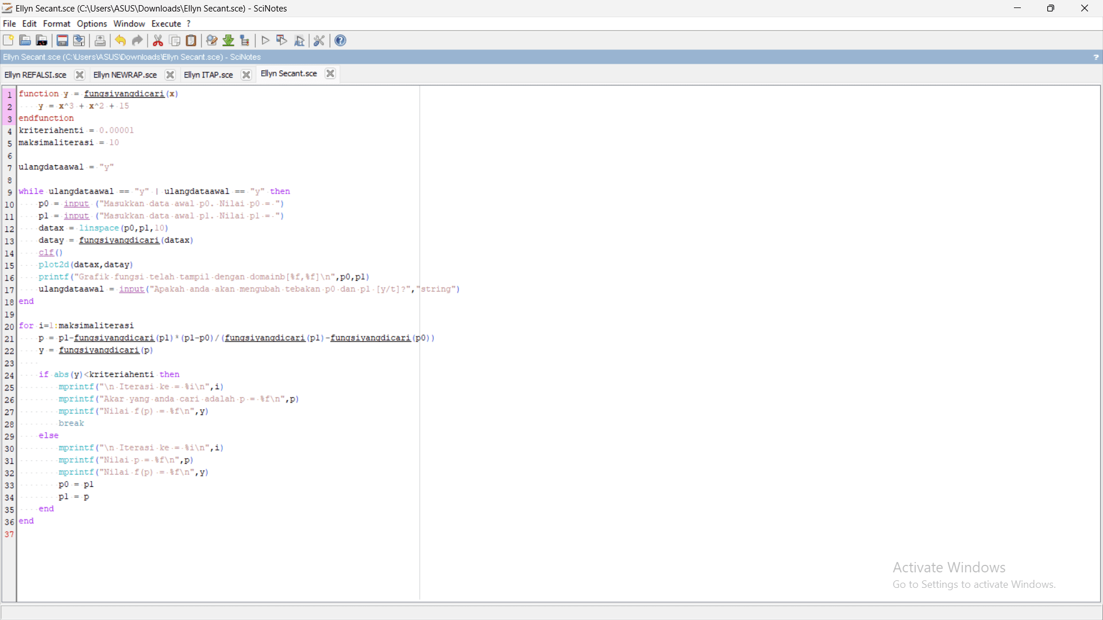The image size is (1103, 620).
Task: Open the Options menu
Action: coord(92,24)
